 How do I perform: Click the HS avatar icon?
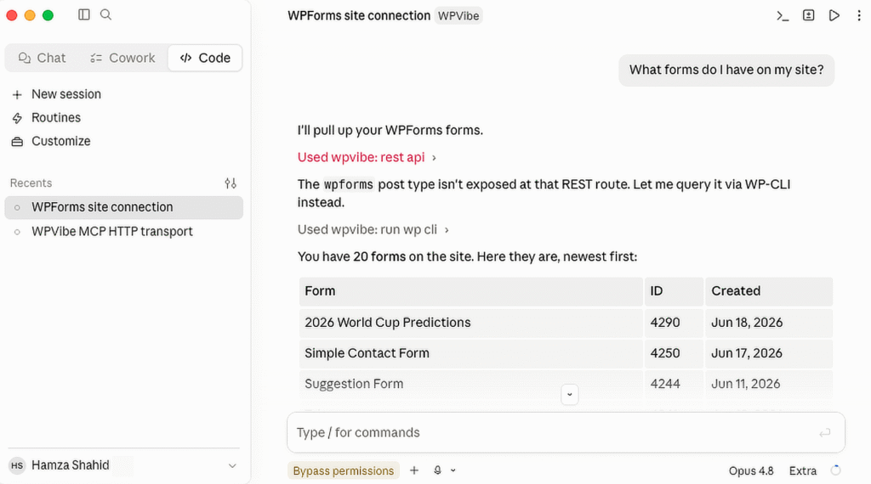(x=17, y=465)
